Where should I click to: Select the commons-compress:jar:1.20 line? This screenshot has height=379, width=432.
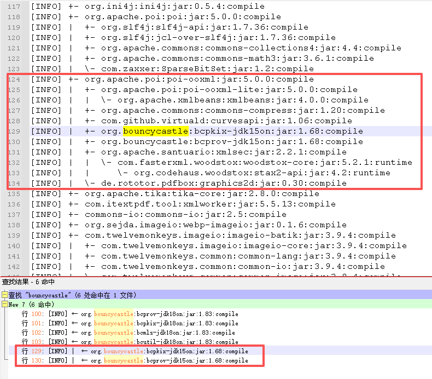pyautogui.click(x=208, y=111)
